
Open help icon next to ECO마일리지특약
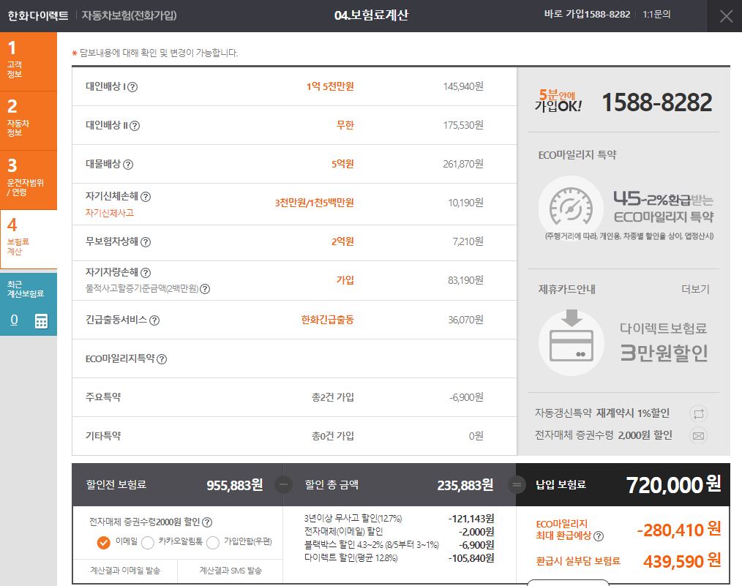pos(162,359)
